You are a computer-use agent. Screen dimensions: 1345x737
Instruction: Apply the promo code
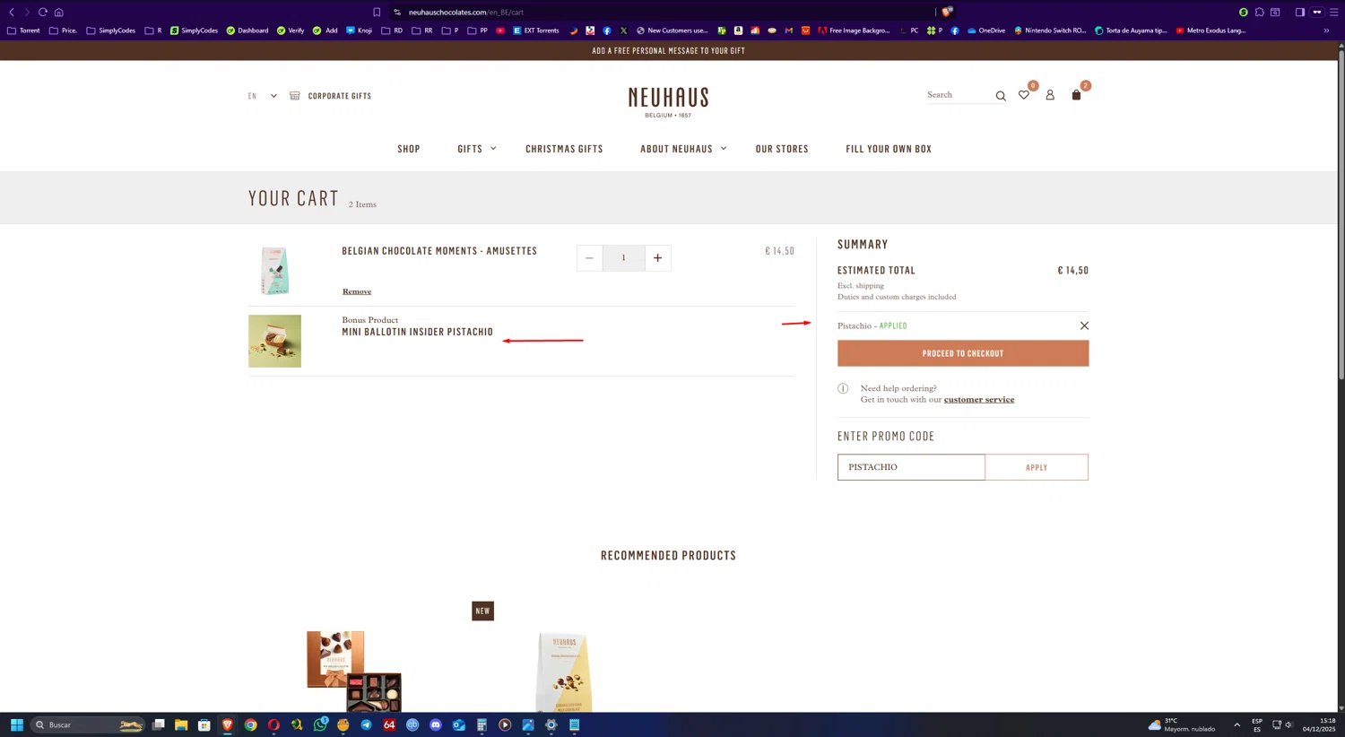click(x=1037, y=467)
